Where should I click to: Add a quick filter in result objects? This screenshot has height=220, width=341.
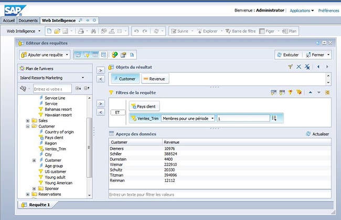pyautogui.click(x=290, y=67)
